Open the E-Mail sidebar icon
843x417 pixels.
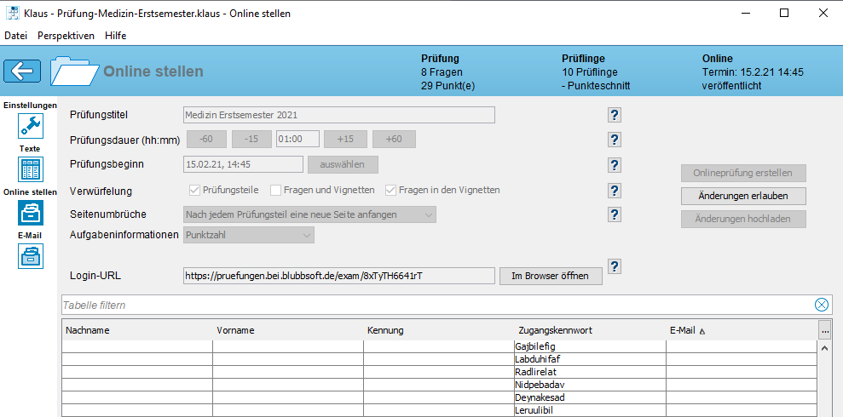click(31, 255)
